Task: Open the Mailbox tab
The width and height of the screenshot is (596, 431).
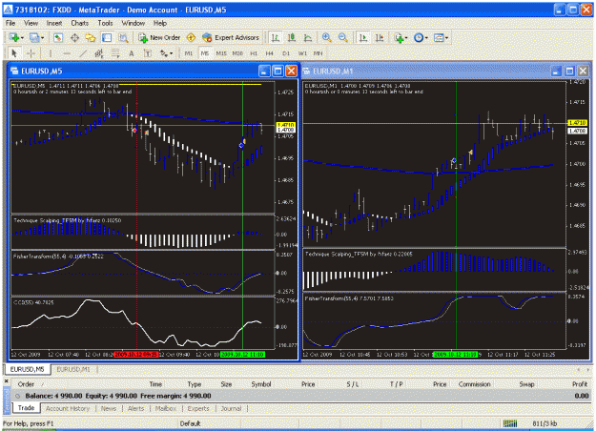Action: click(166, 408)
